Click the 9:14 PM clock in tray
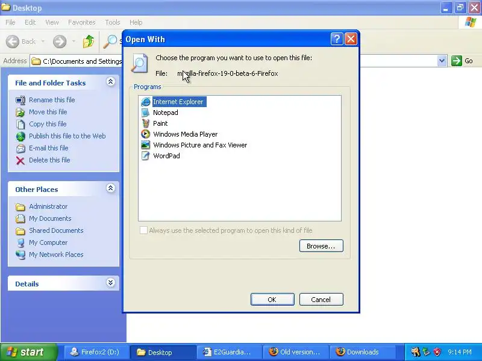Screen dimensions: 482x361 point(460,352)
